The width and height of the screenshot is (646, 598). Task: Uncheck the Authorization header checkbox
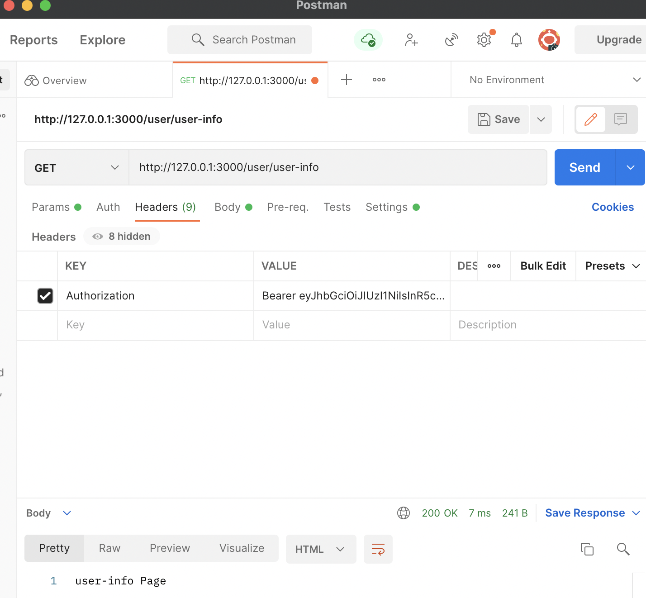[45, 296]
